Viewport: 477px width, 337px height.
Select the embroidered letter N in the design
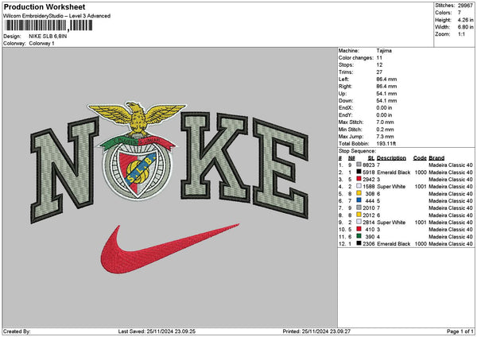click(64, 170)
